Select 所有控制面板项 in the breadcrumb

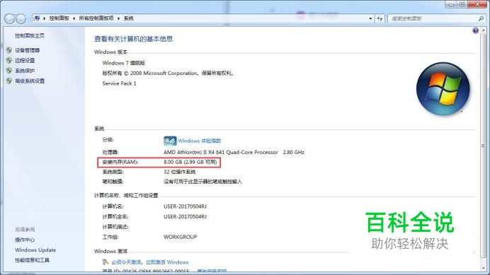coord(96,18)
